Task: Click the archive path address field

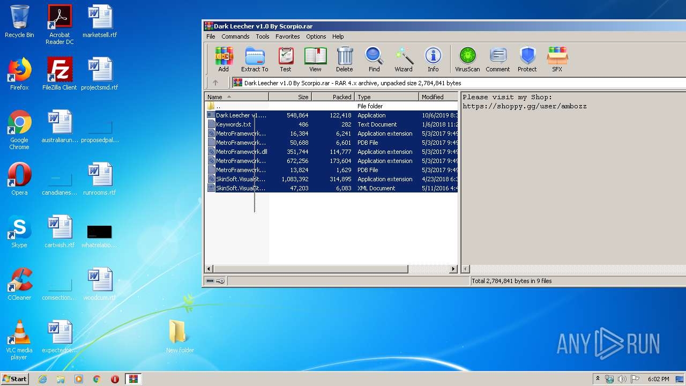Action: (x=459, y=83)
